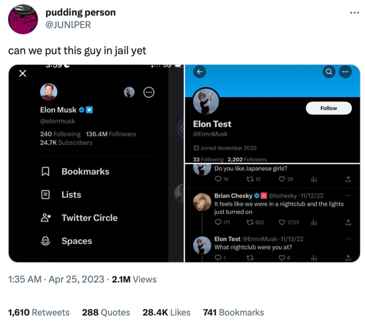365x327 pixels.
Task: Select Twitter Circle in the menu
Action: point(89,218)
